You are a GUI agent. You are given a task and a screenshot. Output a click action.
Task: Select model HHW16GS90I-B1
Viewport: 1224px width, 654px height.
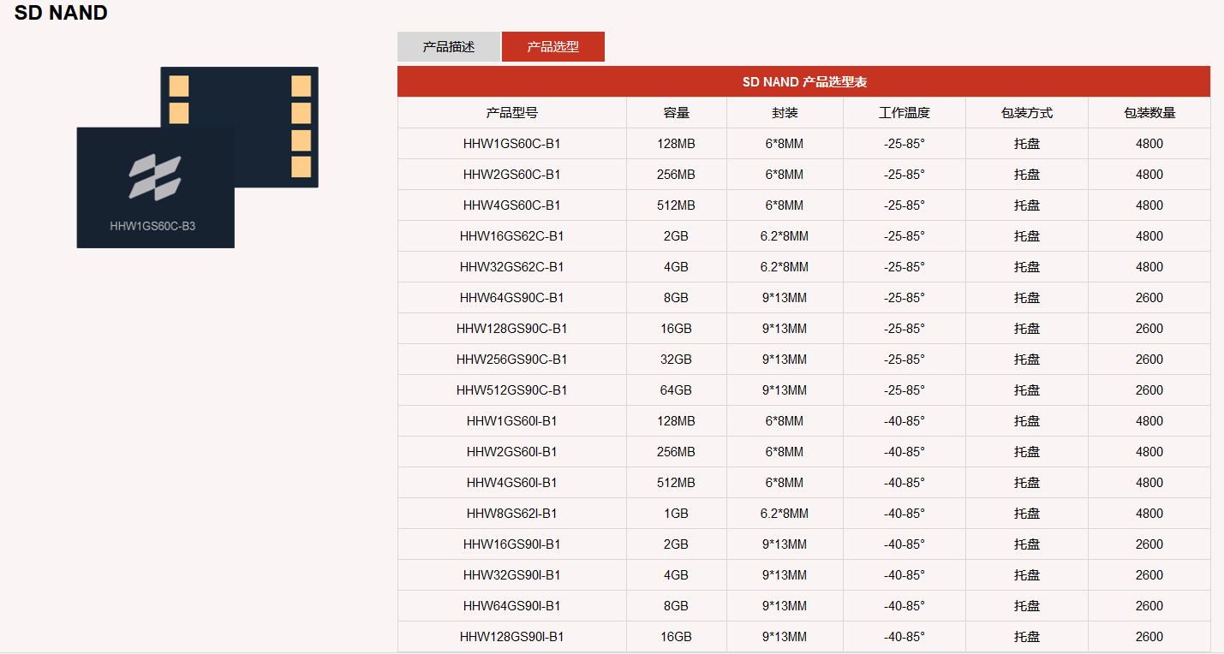tap(512, 544)
